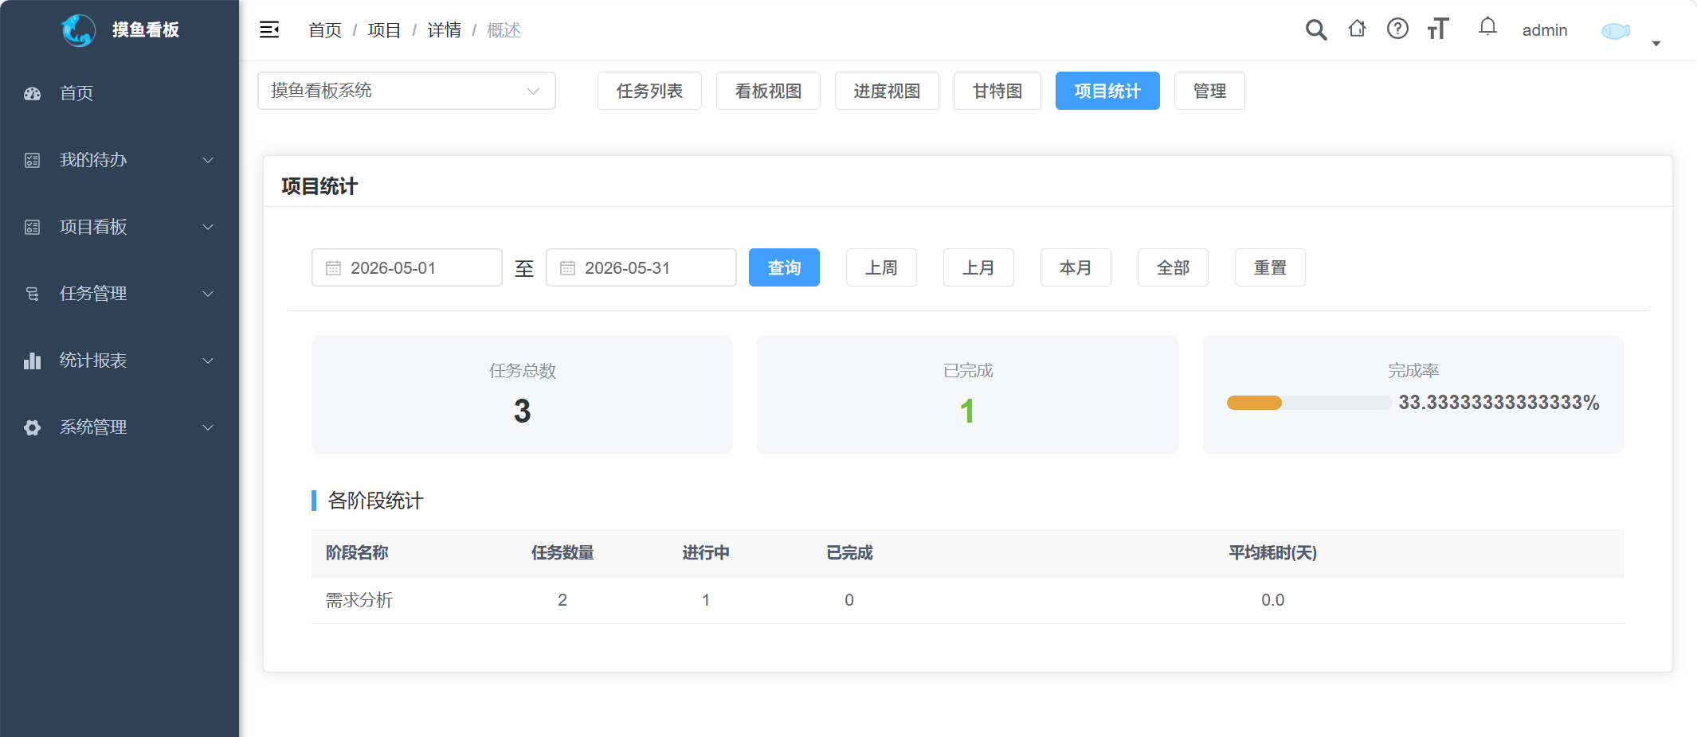
Task: Click the 统计报表 bar chart icon
Action: pyautogui.click(x=32, y=361)
